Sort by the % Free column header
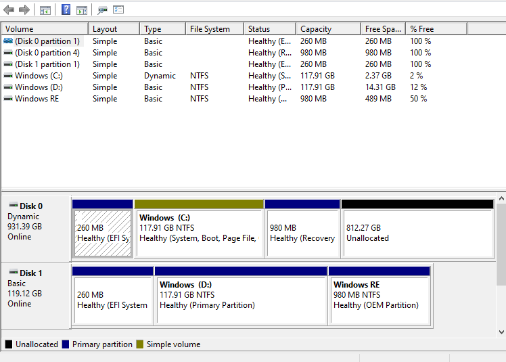The image size is (506, 362). click(x=436, y=28)
